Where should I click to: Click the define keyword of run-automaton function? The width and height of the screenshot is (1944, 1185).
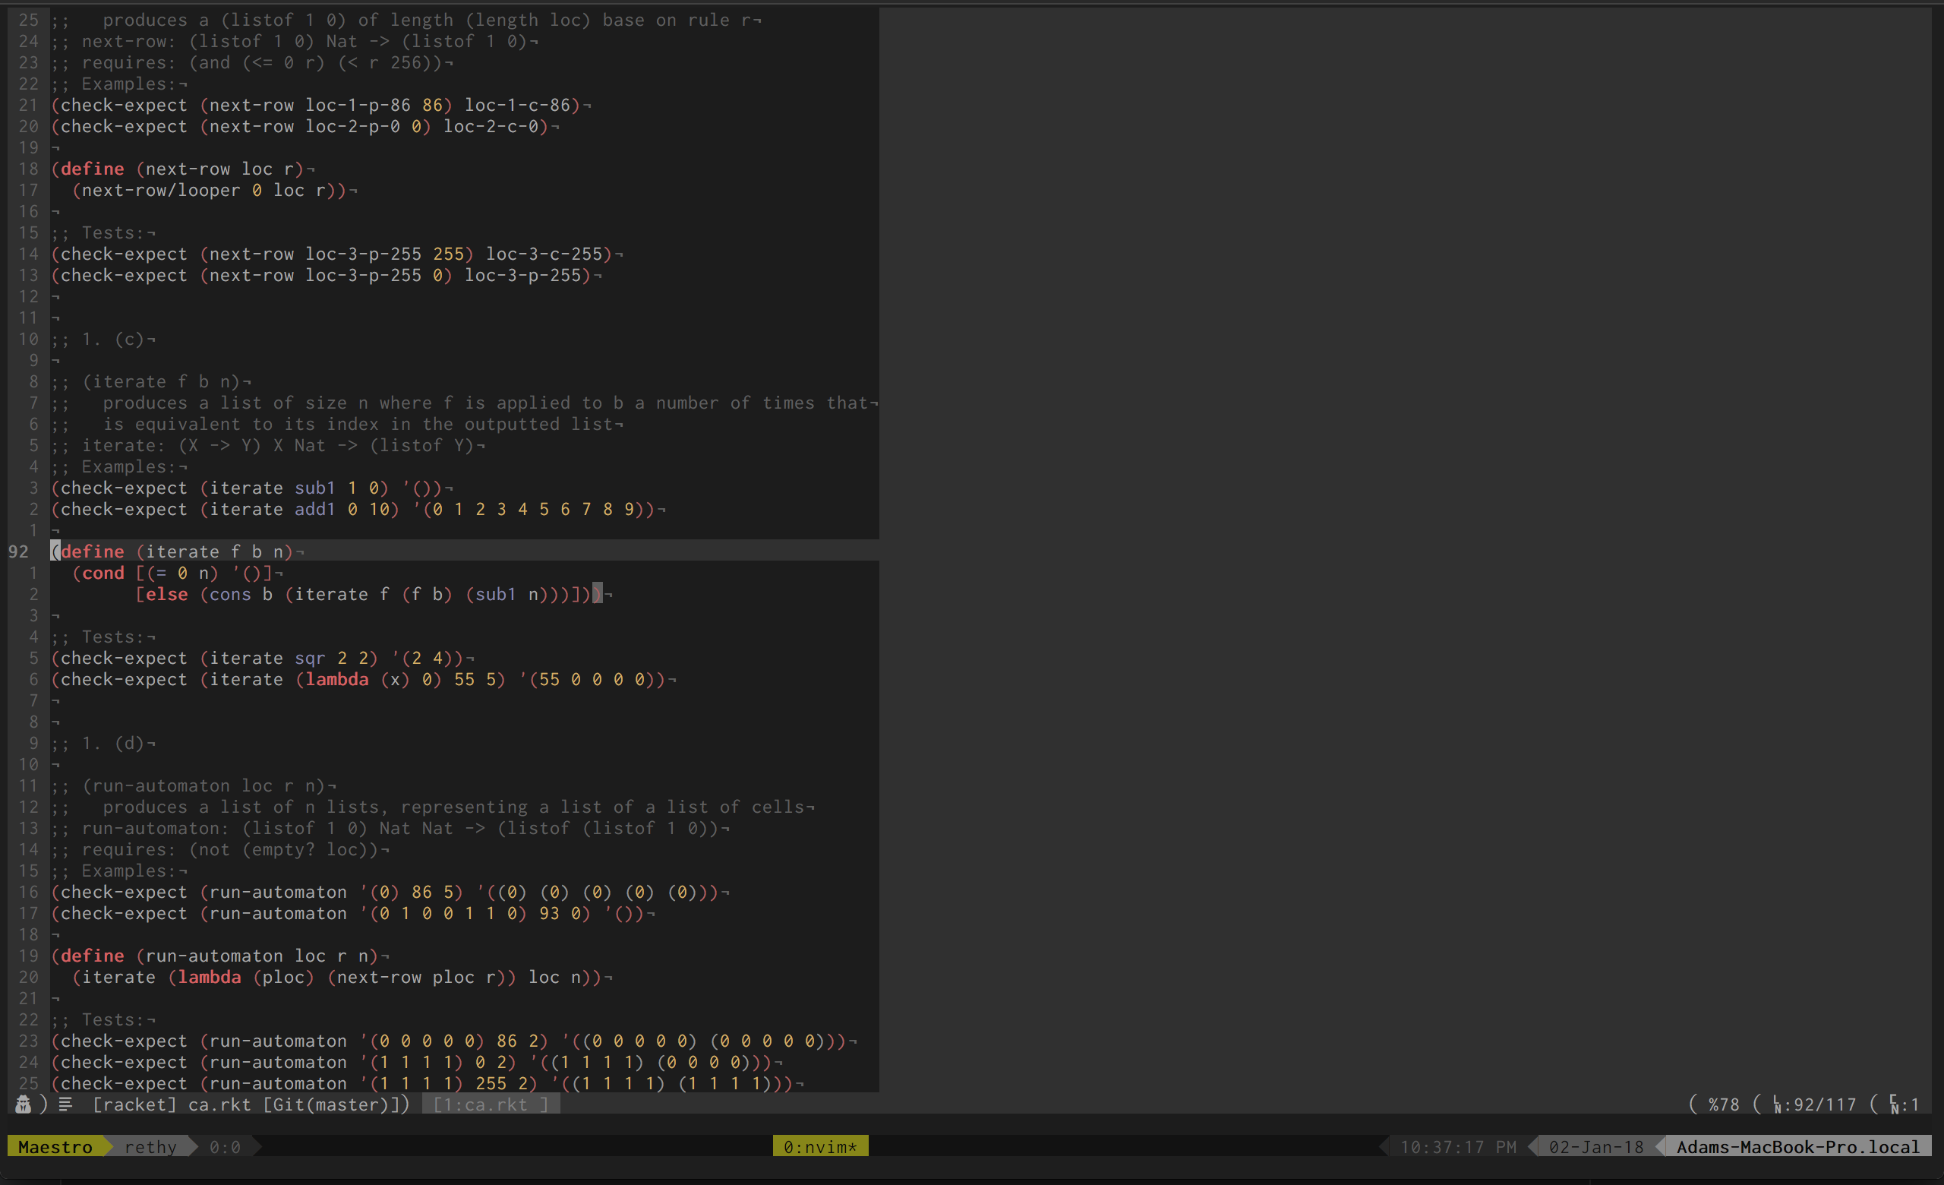click(93, 956)
